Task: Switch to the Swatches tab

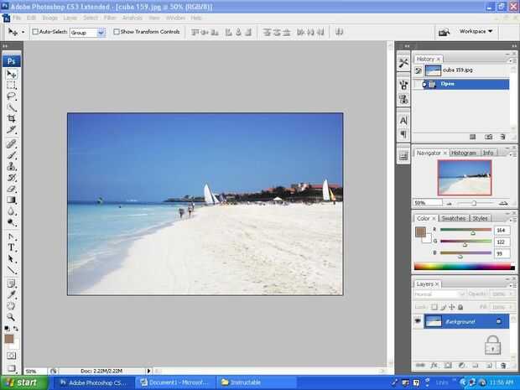Action: tap(454, 218)
